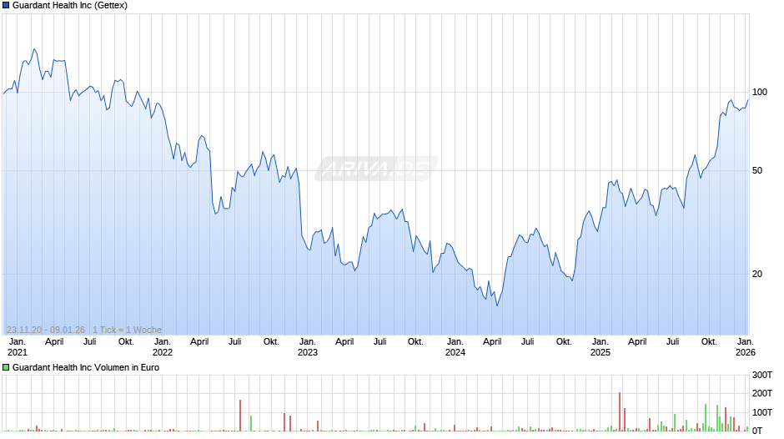784x439 pixels.
Task: Click the price axis label '20'
Action: (x=757, y=274)
